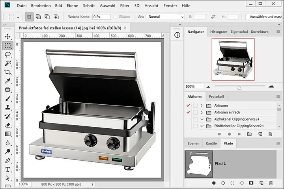The image size is (284, 189).
Task: Collapse the Pfadfreisteller ClippingService24 folder
Action: (x=202, y=126)
